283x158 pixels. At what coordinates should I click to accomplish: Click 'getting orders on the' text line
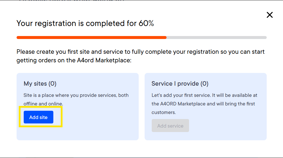46,60
